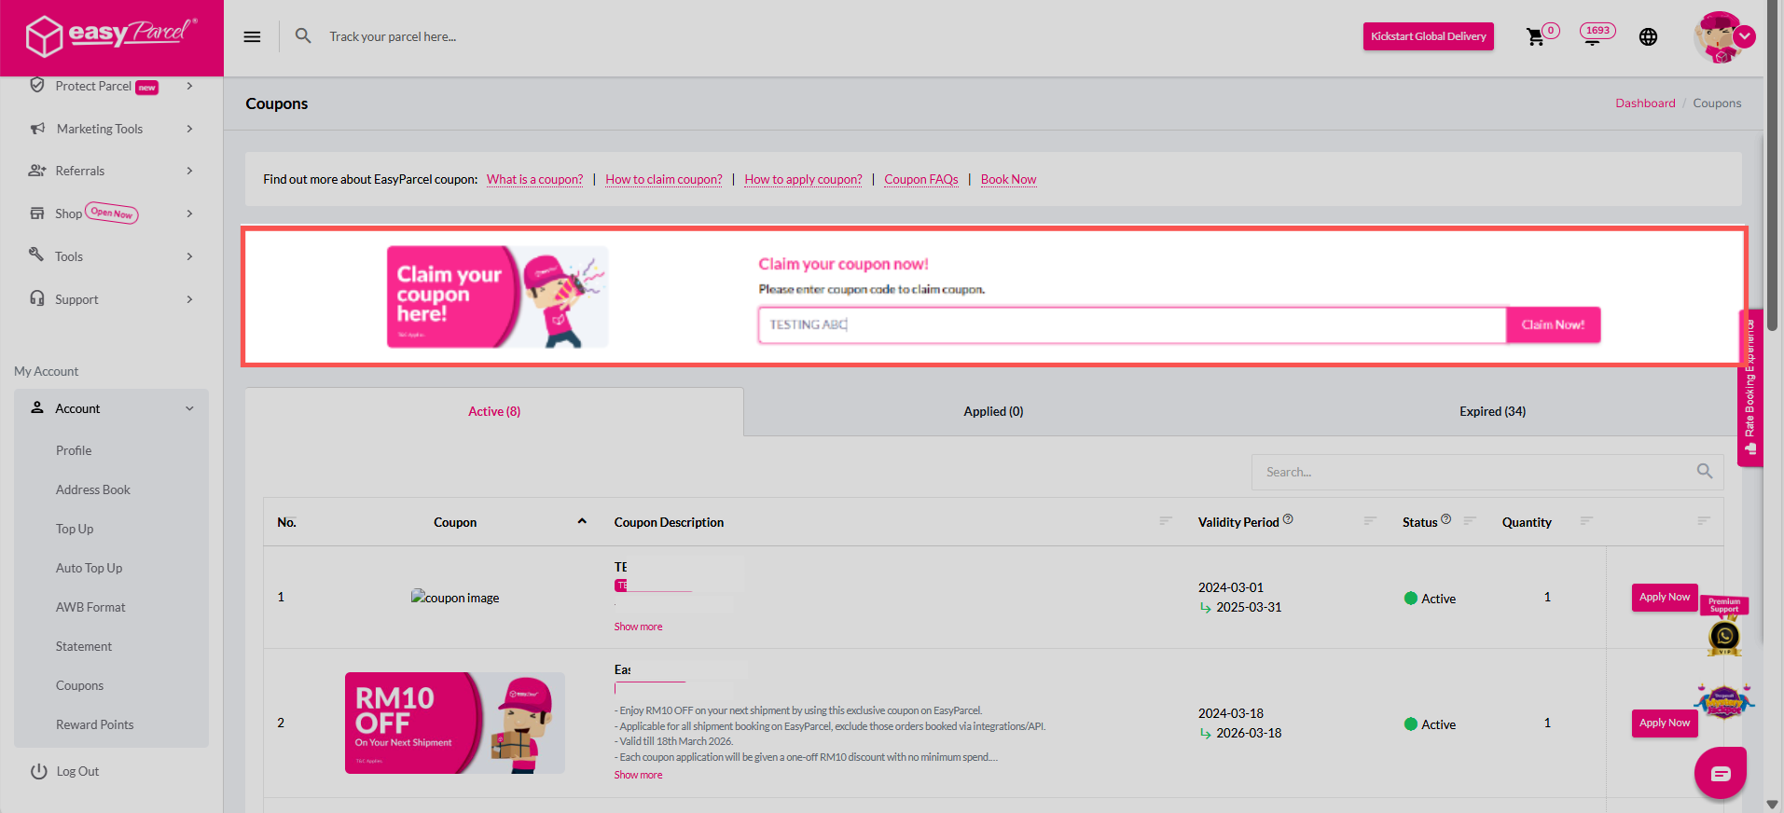
Task: Open the live chat bubble icon
Action: (1721, 773)
